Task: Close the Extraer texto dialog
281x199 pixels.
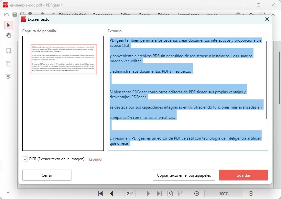Action: (x=267, y=19)
